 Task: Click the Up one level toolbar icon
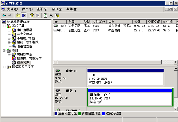click(x=18, y=15)
